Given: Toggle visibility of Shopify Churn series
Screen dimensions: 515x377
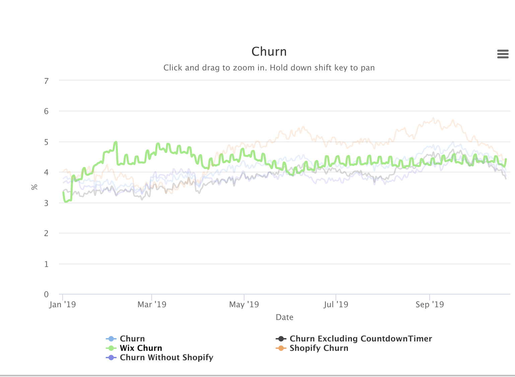Looking at the screenshot, I should [x=319, y=348].
